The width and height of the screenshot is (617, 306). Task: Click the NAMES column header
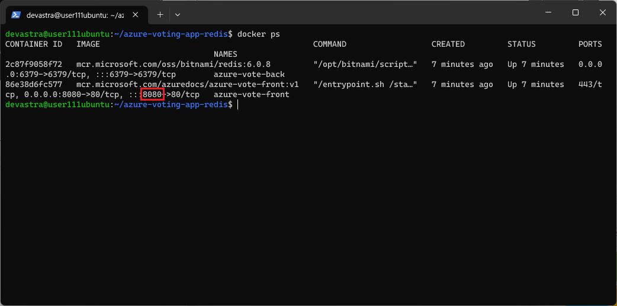pyautogui.click(x=226, y=54)
